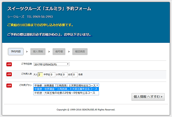Switch to the 確認画面 step tab
172x117 pixels.
pyautogui.click(x=80, y=52)
